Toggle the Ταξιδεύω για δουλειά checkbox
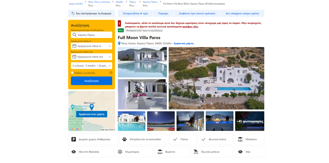The image size is (329, 163). 72,73
